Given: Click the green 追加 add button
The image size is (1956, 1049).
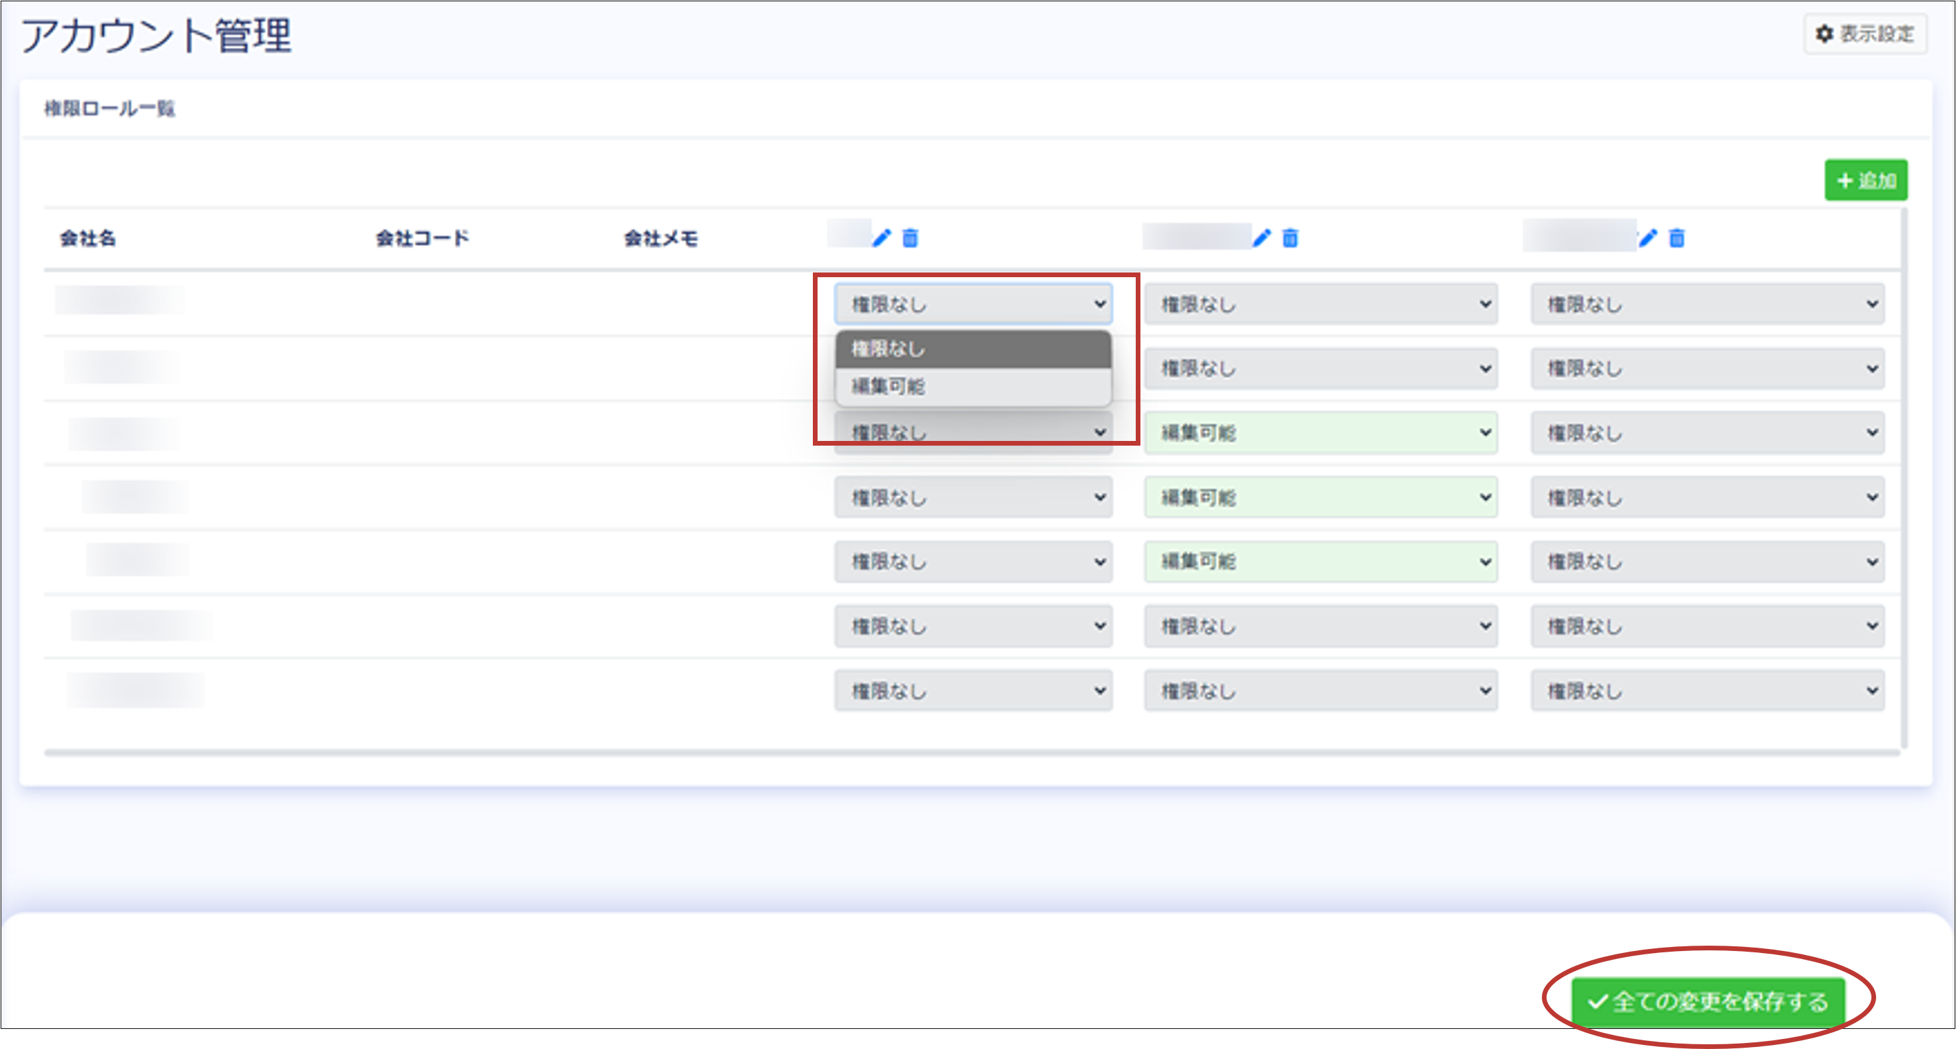Looking at the screenshot, I should (1865, 181).
